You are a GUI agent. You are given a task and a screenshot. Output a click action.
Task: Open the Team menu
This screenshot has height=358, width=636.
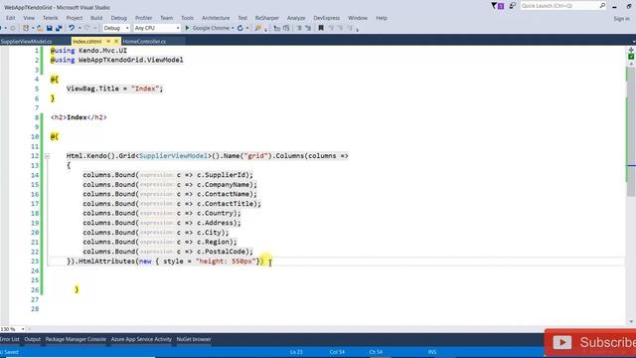[166, 18]
